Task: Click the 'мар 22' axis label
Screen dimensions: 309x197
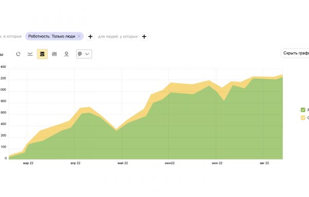Action: tap(28, 163)
